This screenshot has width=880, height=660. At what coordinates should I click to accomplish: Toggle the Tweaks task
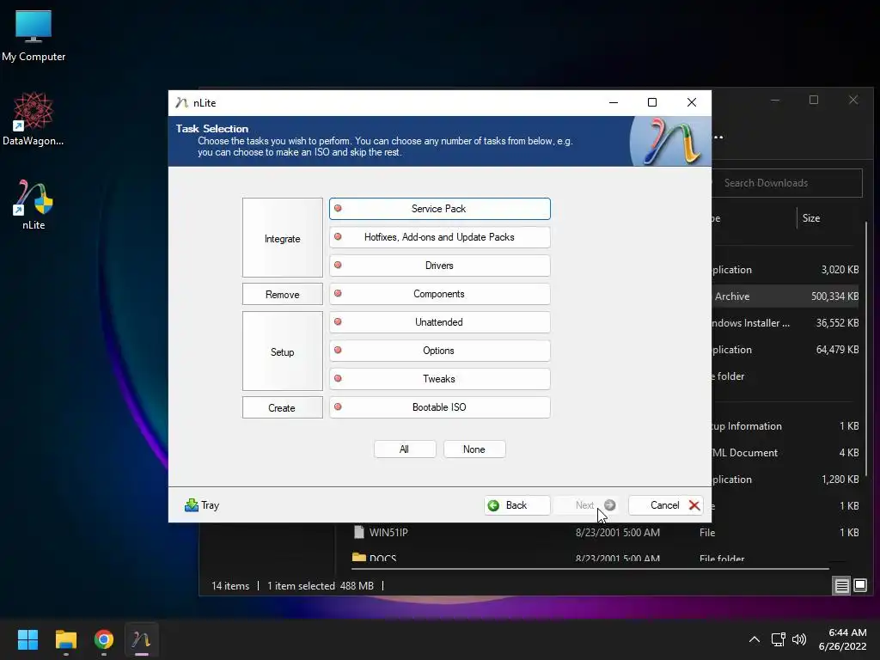click(439, 379)
